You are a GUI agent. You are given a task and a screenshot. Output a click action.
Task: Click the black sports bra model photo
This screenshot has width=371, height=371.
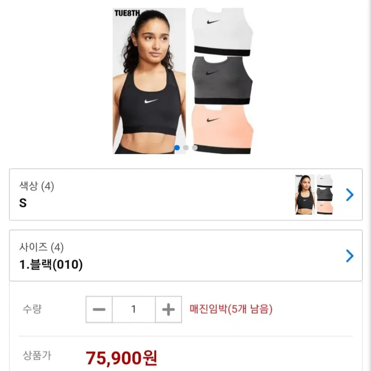pyautogui.click(x=149, y=81)
